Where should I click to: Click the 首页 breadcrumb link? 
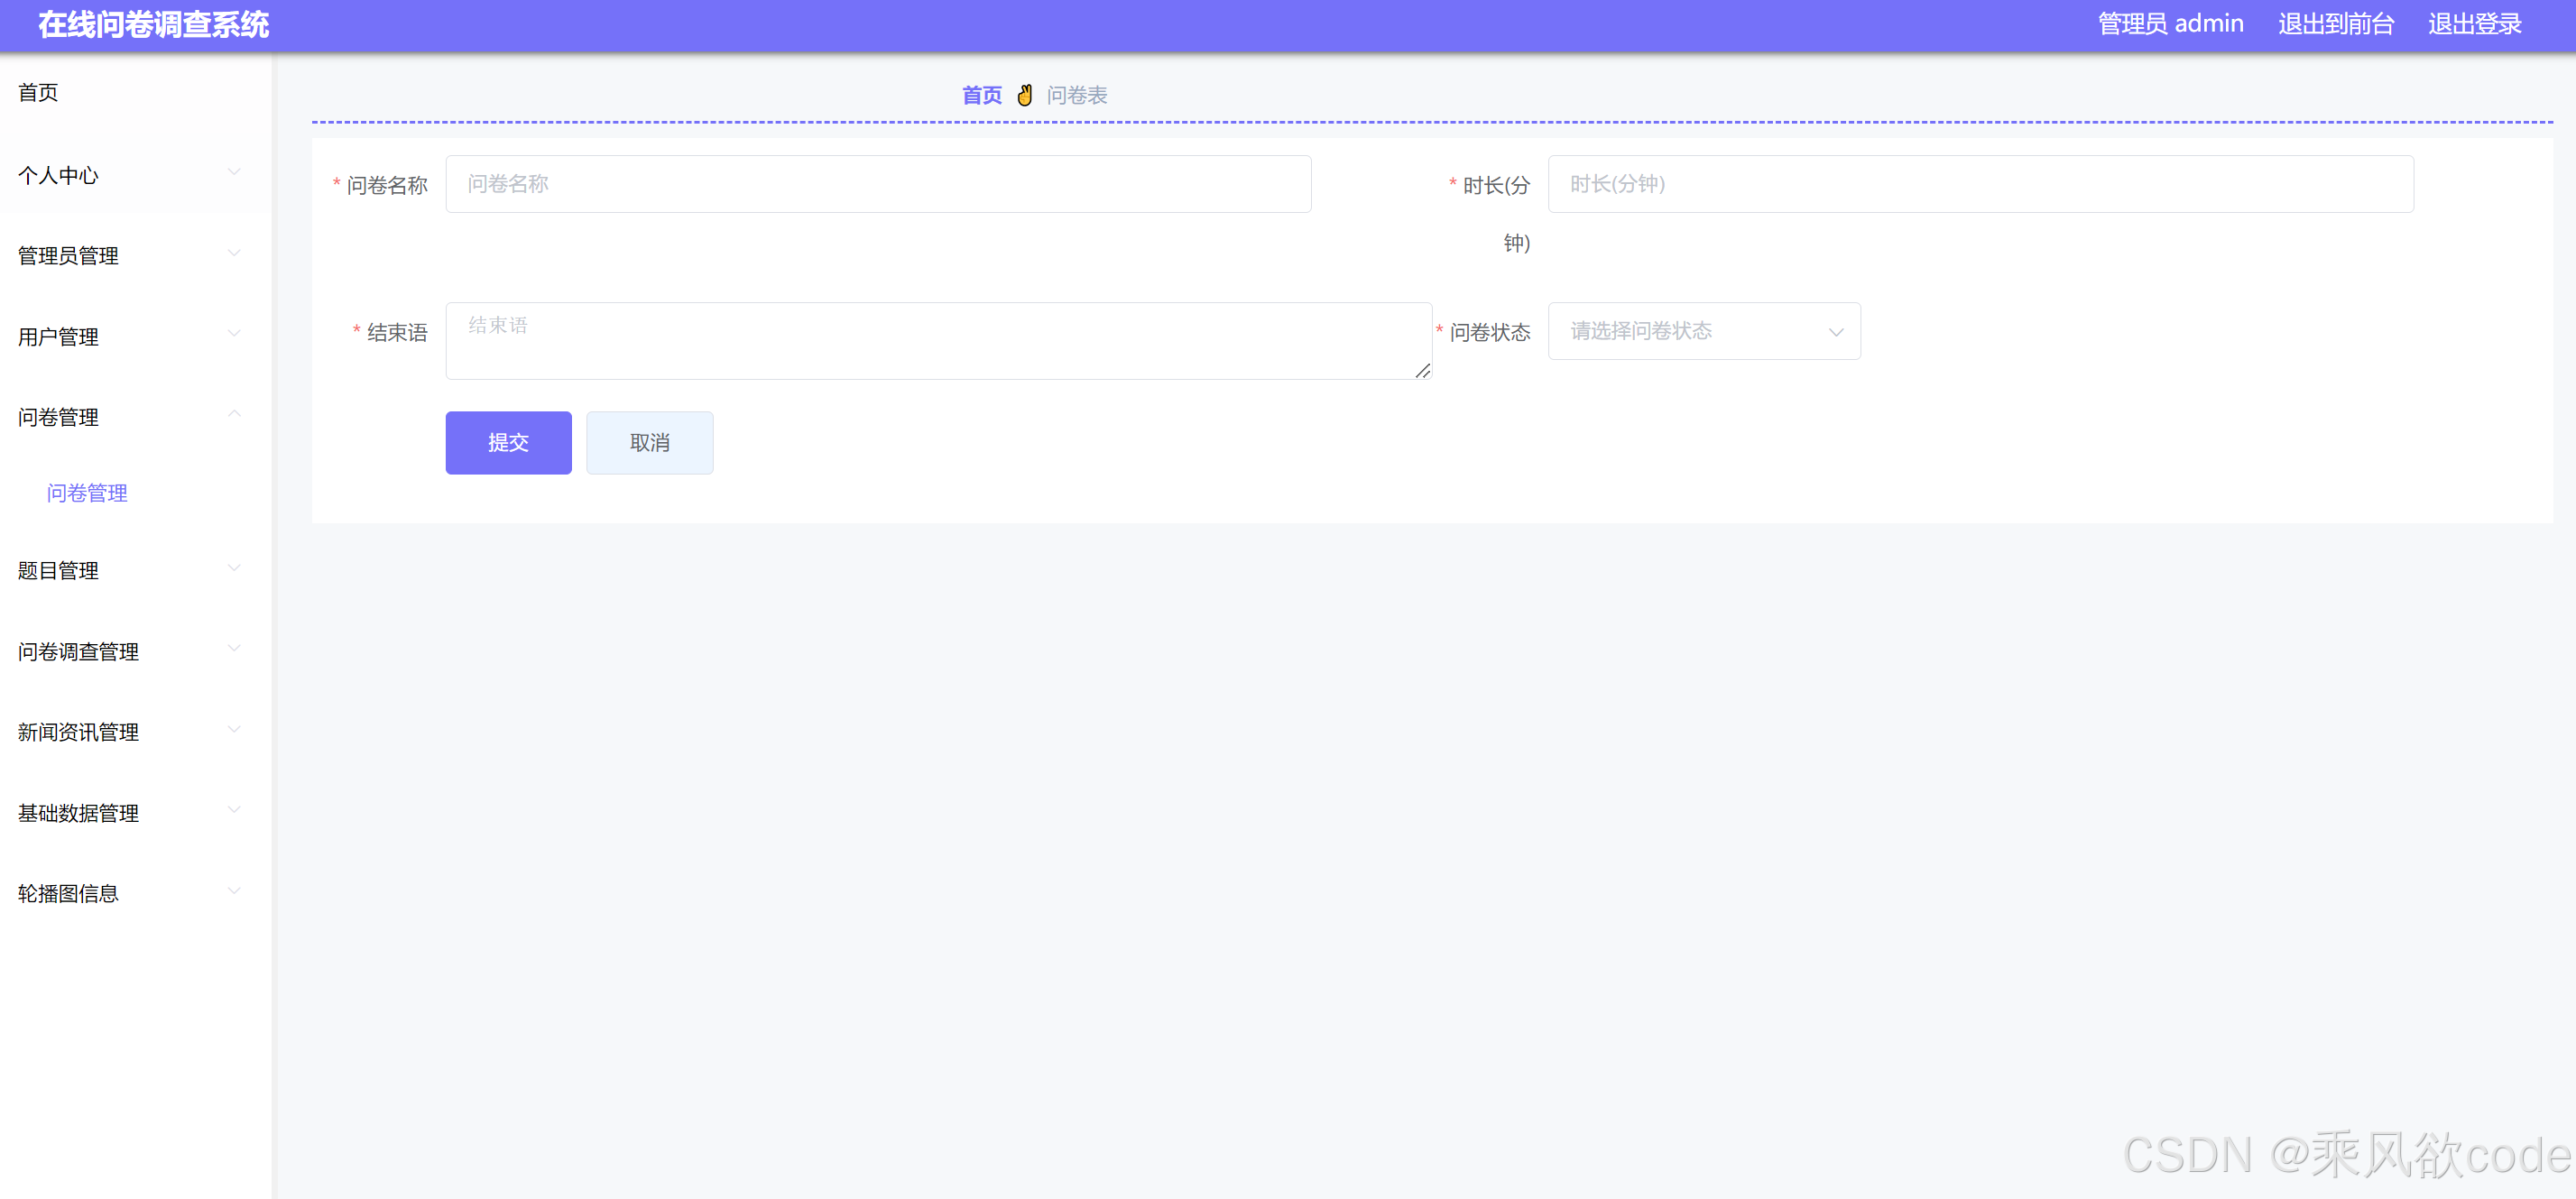981,95
